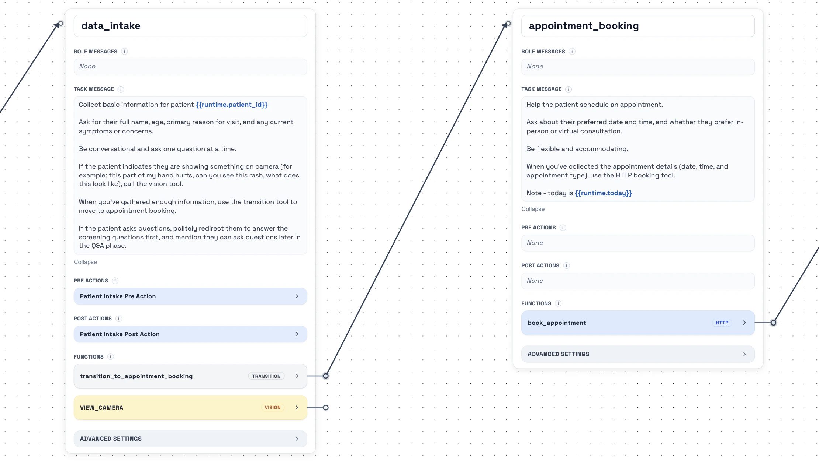Click the VISION badge on VIEW_CAMERA

click(272, 408)
